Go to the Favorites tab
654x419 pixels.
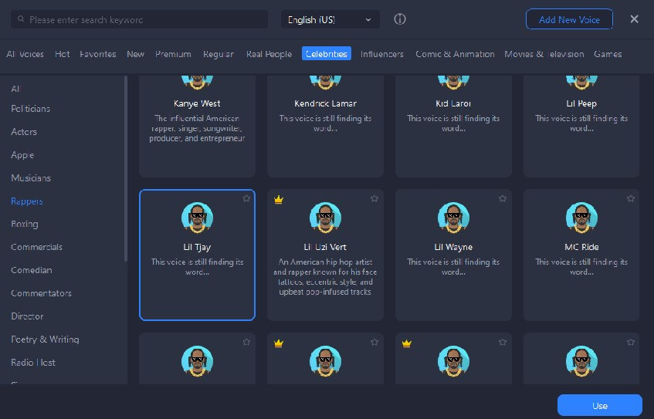[x=97, y=54]
